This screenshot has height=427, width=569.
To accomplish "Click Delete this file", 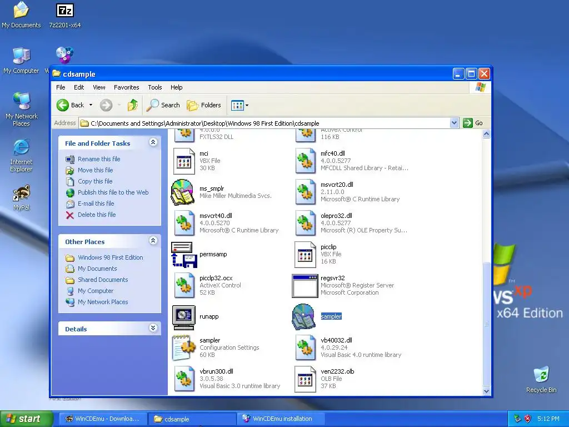I will (97, 215).
